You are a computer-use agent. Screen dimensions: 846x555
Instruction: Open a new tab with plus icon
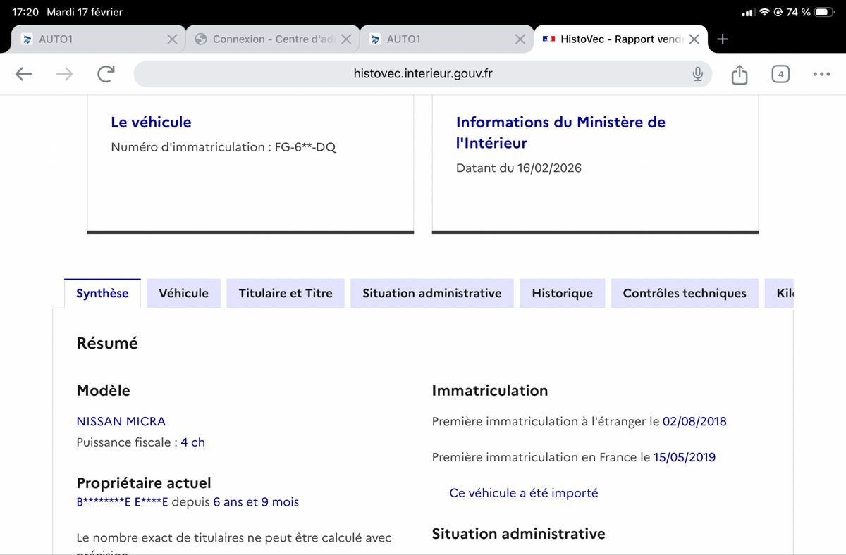pos(722,39)
